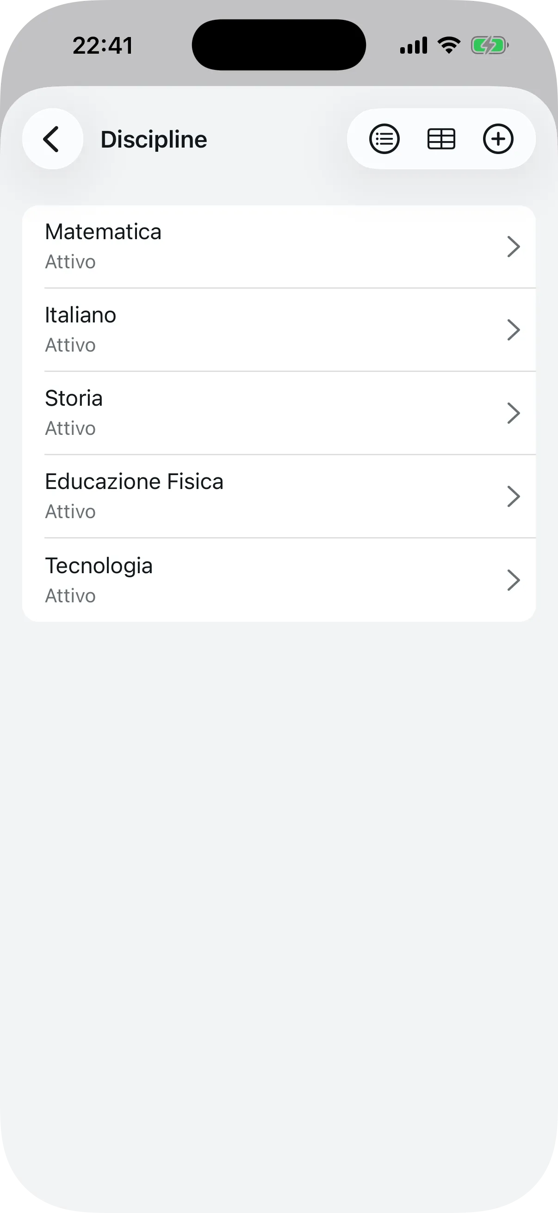This screenshot has height=1213, width=558.
Task: Open Tecnologia chevron arrow
Action: (513, 580)
